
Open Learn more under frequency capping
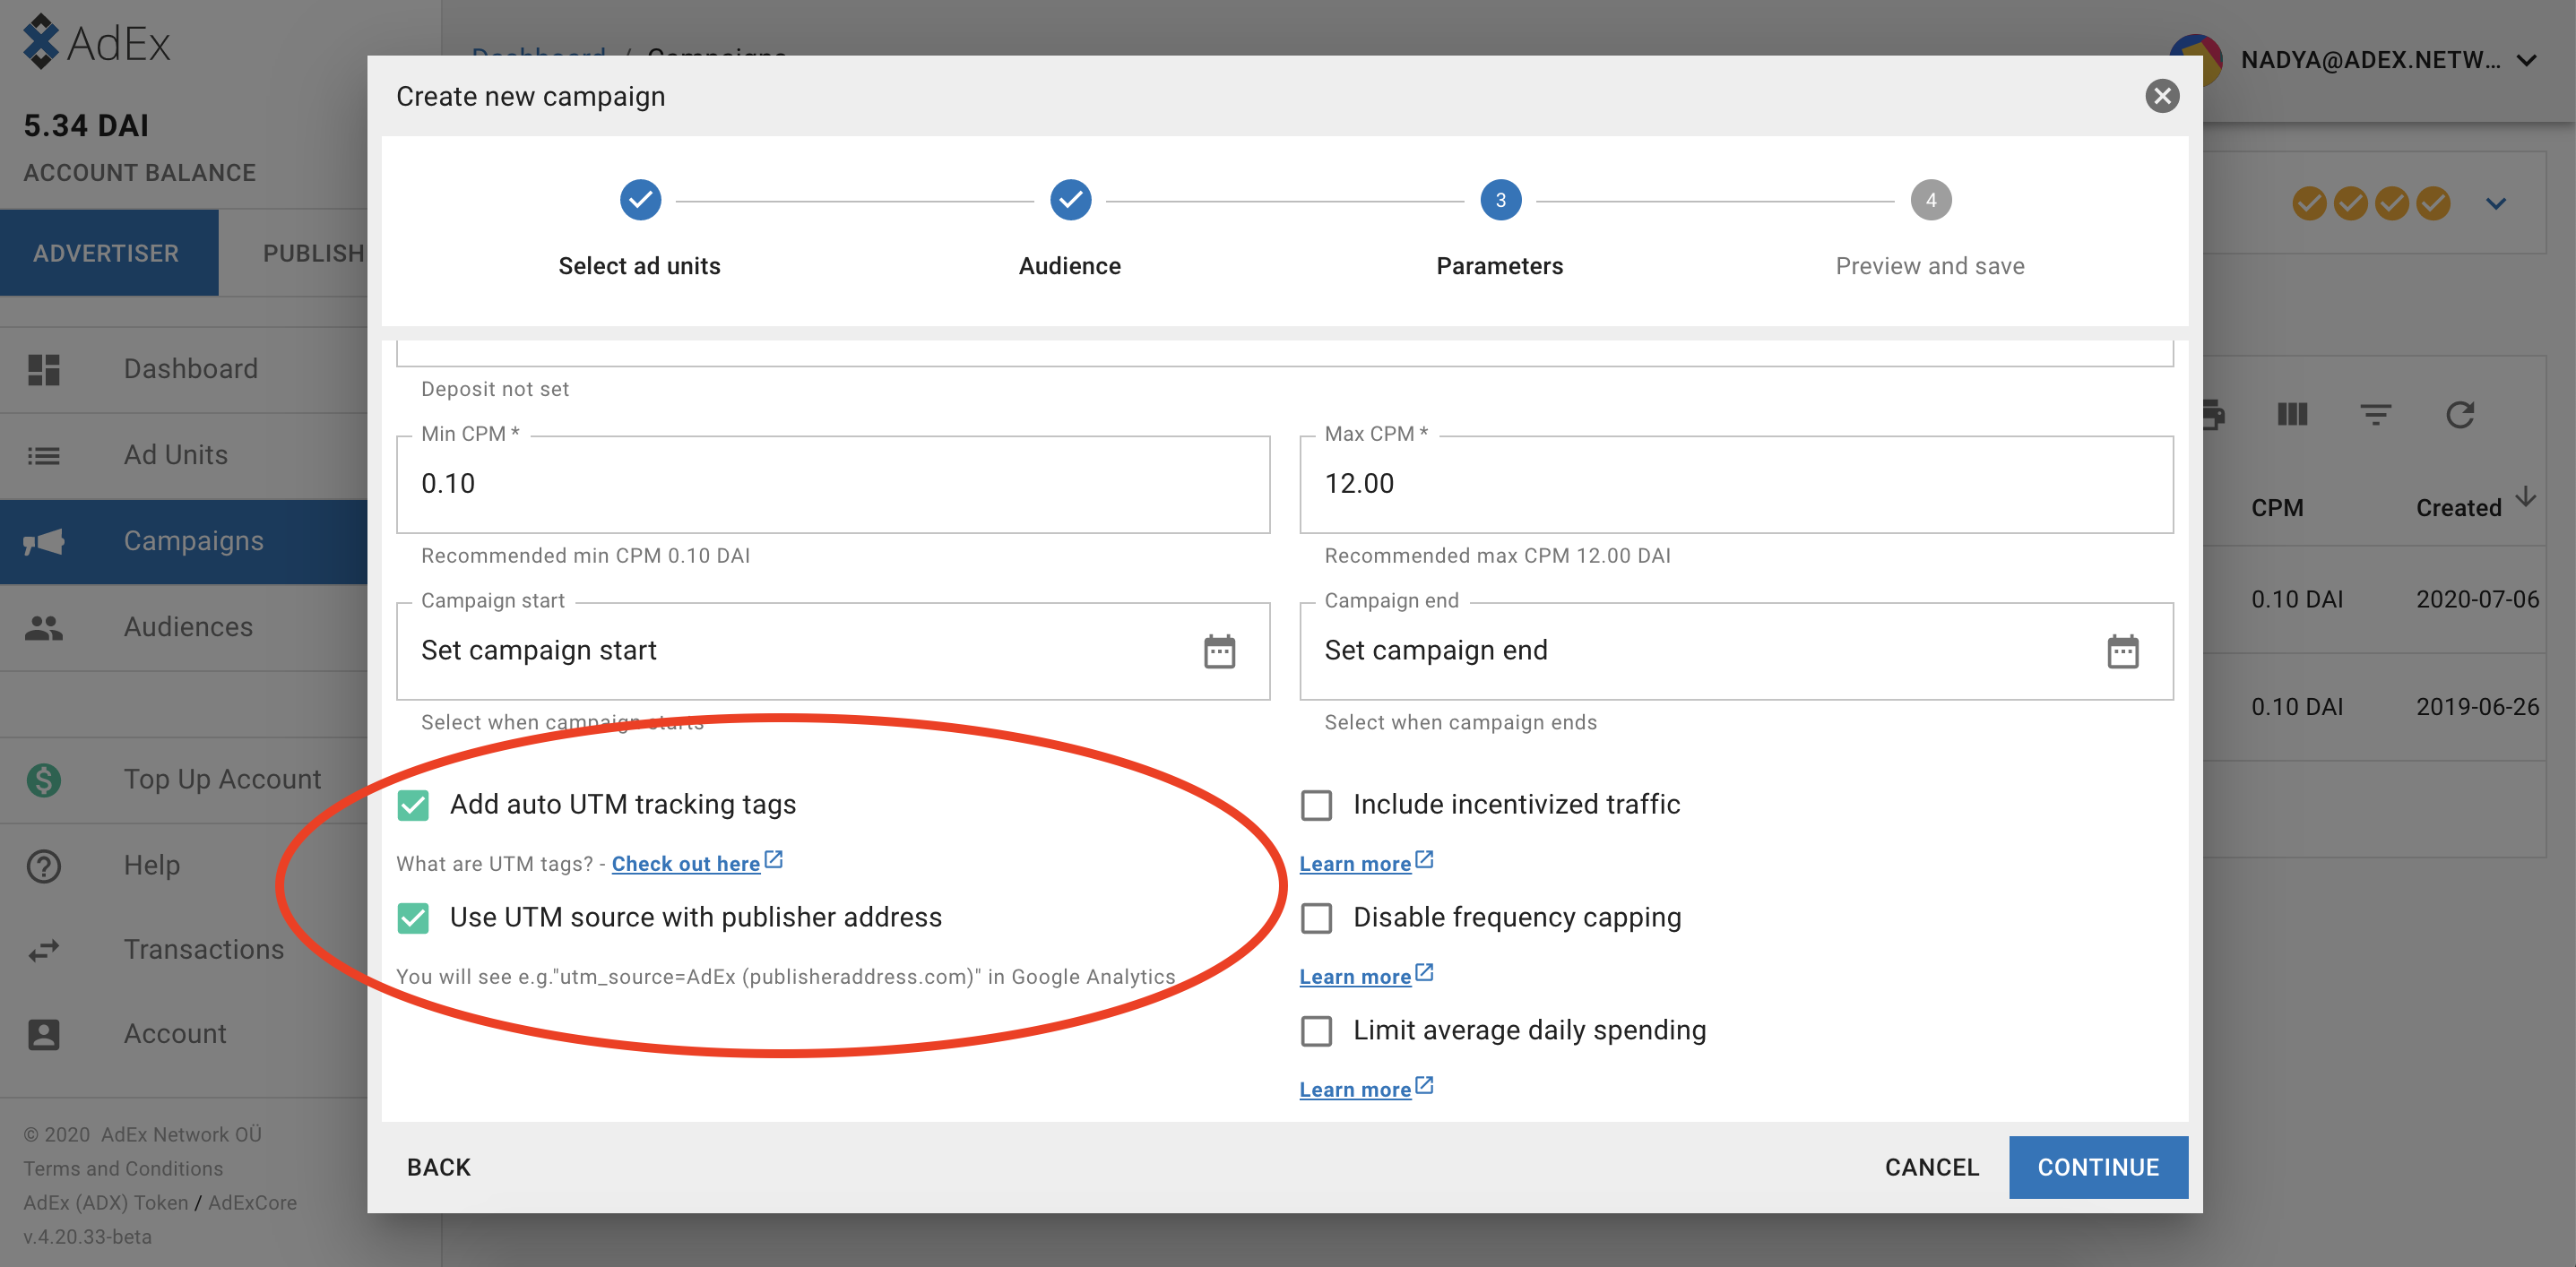pos(1355,977)
